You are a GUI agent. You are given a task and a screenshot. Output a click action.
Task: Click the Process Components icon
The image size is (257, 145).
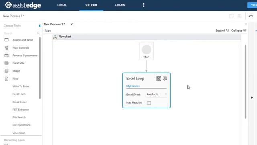(6, 56)
